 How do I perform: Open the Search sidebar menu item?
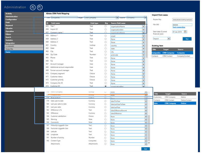24,37
